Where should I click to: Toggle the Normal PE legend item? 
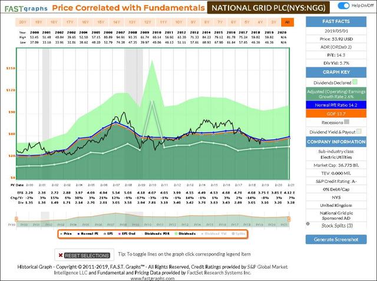pyautogui.click(x=88, y=233)
